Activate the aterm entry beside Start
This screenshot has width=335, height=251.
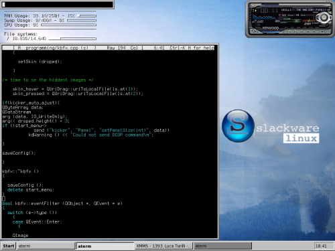point(46,246)
